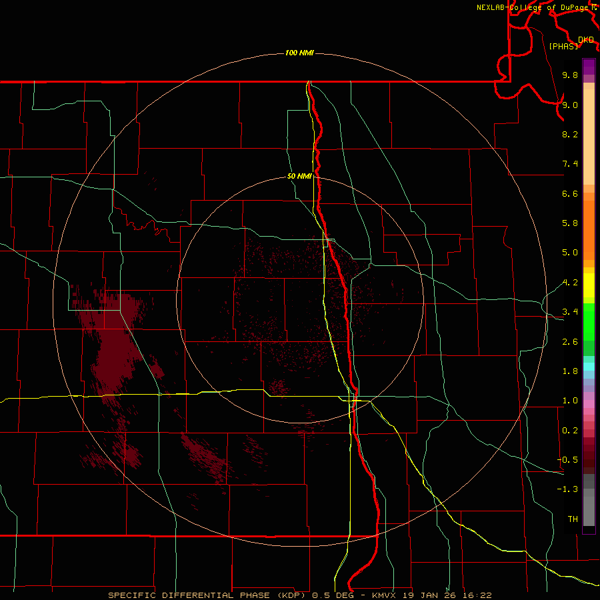
Task: Click the 0.2 value on the color scale
Action: [570, 431]
